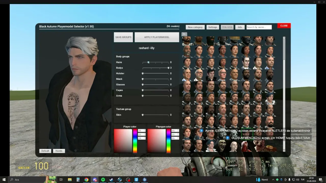Launch Calculator from the taskbar
This screenshot has height=183, width=326.
coord(78,180)
